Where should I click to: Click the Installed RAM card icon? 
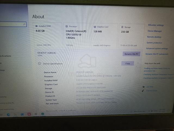click(36, 26)
